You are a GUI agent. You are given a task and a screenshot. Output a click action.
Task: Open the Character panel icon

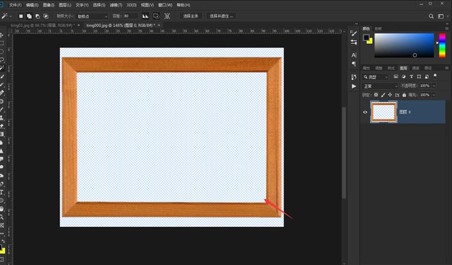coord(353,55)
